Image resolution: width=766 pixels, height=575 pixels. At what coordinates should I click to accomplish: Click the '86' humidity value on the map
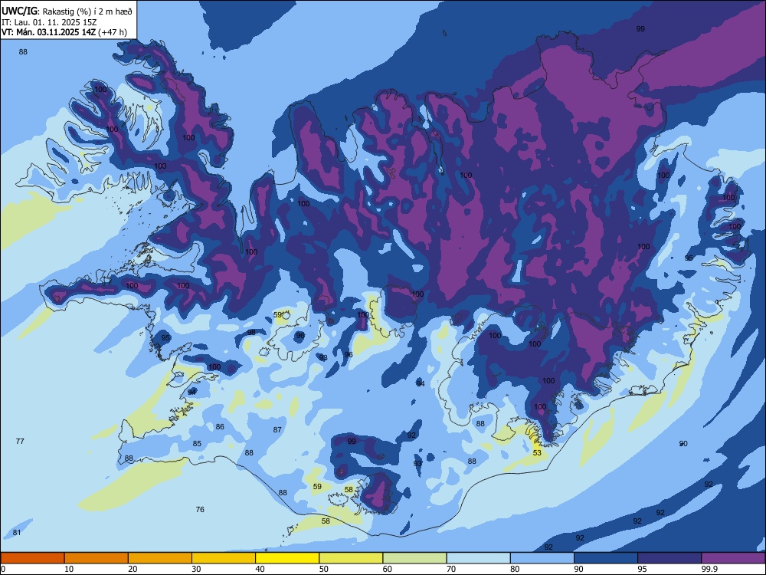220,427
